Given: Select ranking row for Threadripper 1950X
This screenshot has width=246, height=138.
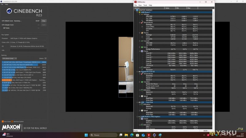Looking at the screenshot, I should coord(24,67).
